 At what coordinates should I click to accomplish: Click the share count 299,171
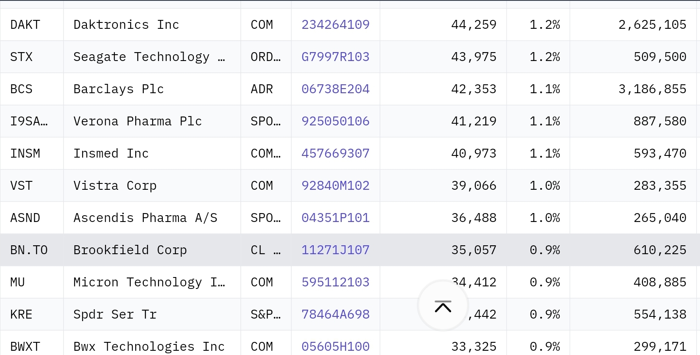pyautogui.click(x=660, y=347)
